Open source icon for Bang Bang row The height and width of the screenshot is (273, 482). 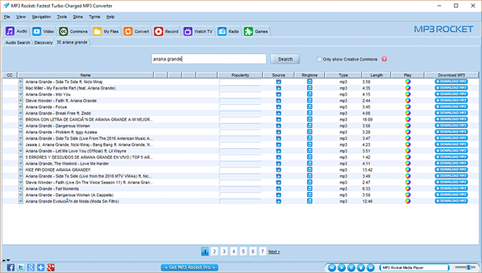click(279, 144)
